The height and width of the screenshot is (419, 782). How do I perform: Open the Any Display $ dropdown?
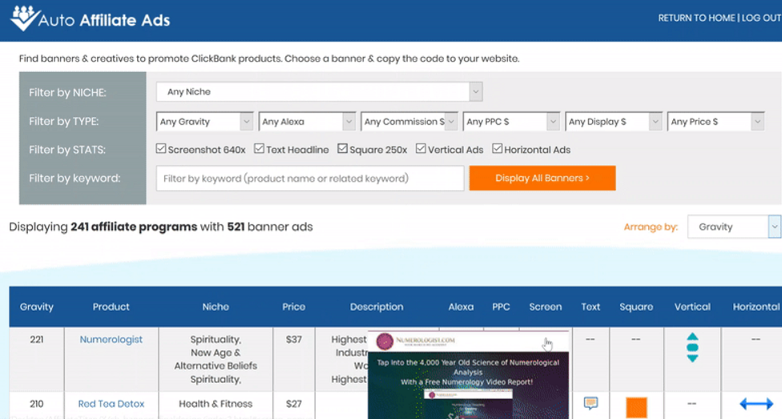(x=614, y=122)
